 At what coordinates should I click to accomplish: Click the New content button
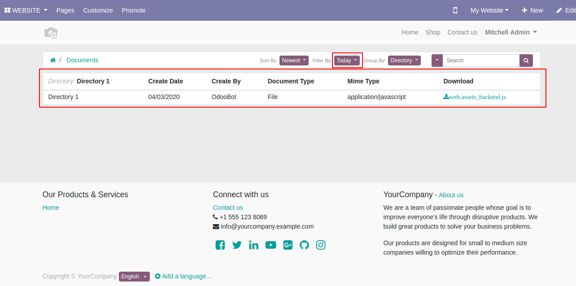click(532, 10)
